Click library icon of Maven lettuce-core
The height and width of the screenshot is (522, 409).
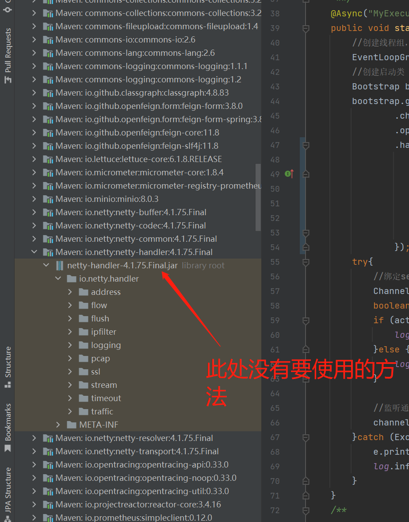tap(48, 159)
